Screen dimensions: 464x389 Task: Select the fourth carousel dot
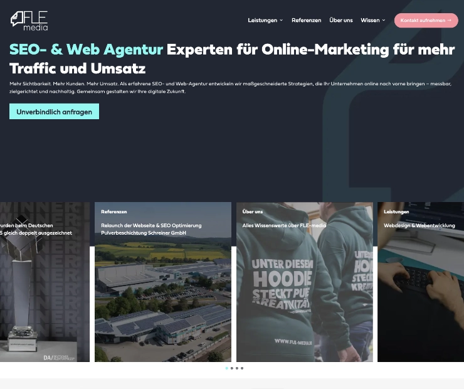pyautogui.click(x=242, y=368)
